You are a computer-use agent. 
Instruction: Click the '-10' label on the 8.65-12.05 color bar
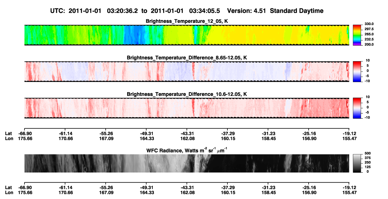367,81
